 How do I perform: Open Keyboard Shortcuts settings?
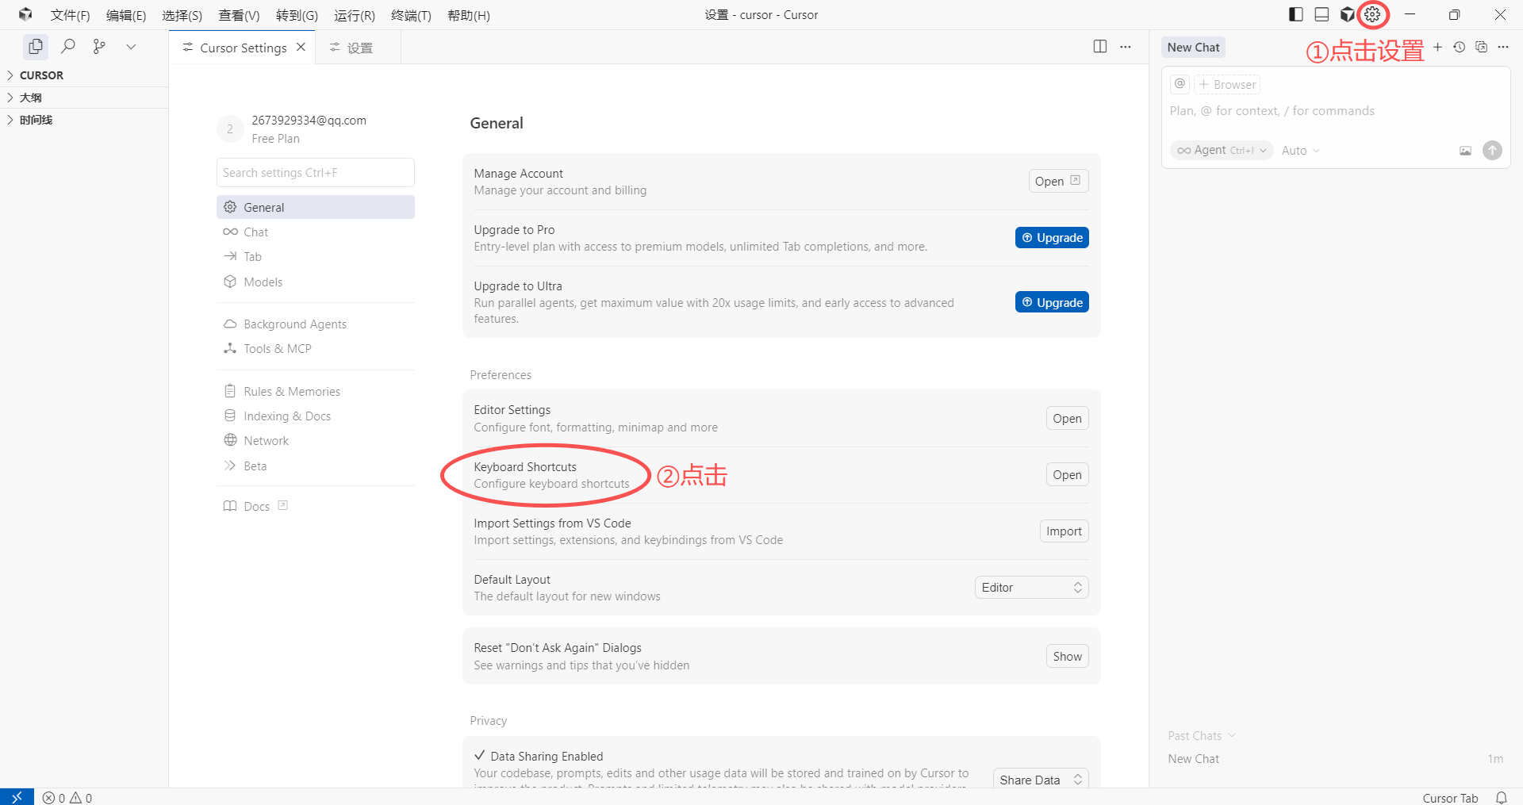click(x=1067, y=474)
